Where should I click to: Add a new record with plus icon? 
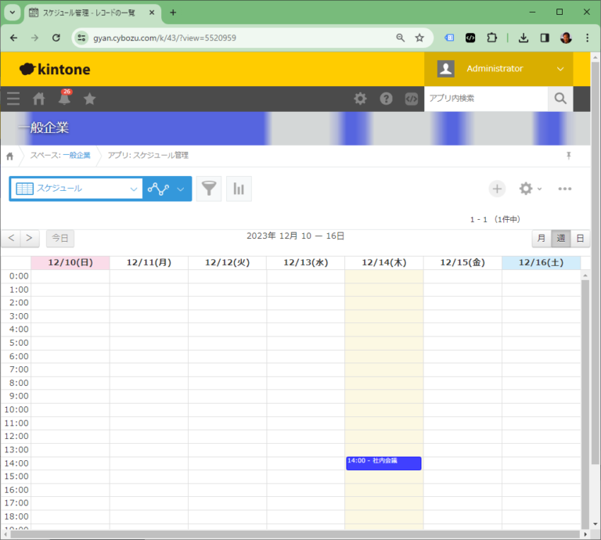coord(497,189)
